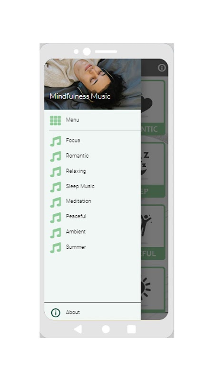Tap the music note icon beside Meditation
The image size is (214, 381).
55,202
